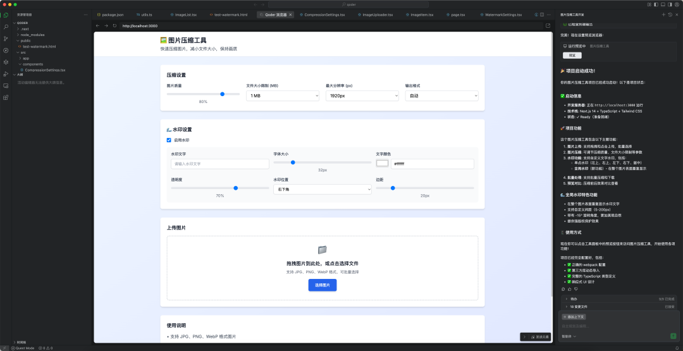The height and width of the screenshot is (351, 683).
Task: Open chat history clock icon
Action: click(670, 15)
